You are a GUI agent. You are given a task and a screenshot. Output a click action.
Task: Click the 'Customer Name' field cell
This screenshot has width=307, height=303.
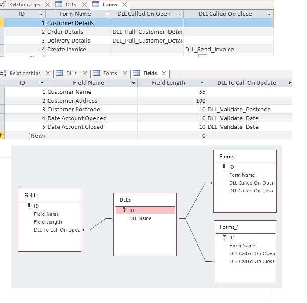(91, 92)
